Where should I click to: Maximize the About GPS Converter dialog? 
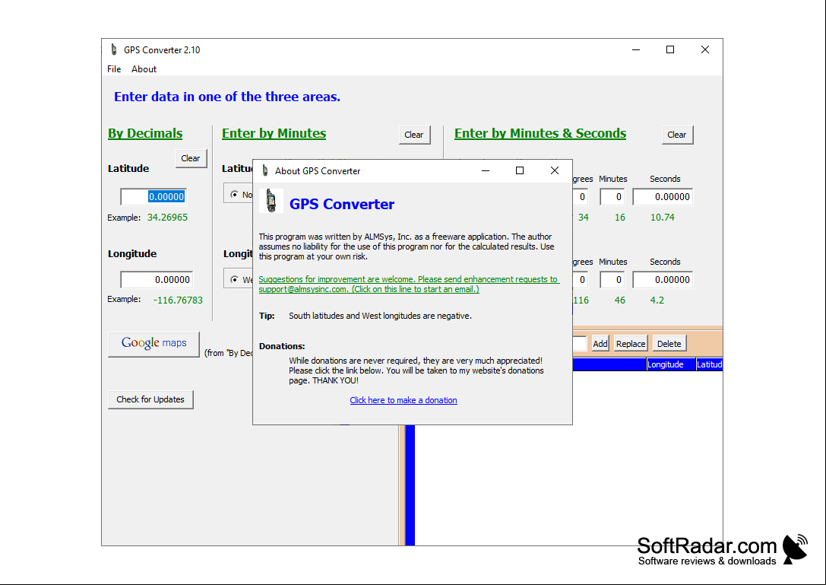point(520,170)
